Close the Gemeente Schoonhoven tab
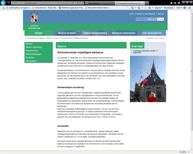Image resolution: width=193 pixels, height=154 pixels. pyautogui.click(x=144, y=3)
